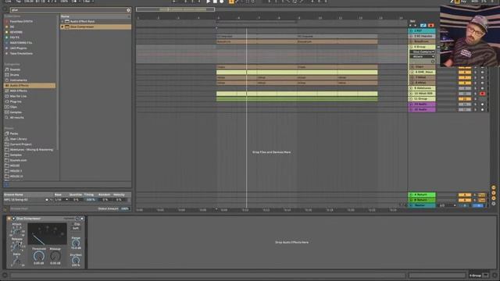The image size is (500, 281).
Task: Click the groove Timing value
Action: pyautogui.click(x=91, y=200)
